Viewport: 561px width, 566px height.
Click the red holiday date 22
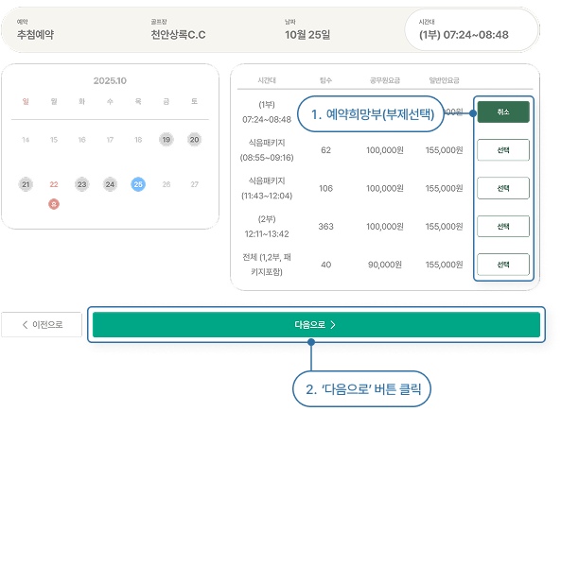click(x=54, y=184)
